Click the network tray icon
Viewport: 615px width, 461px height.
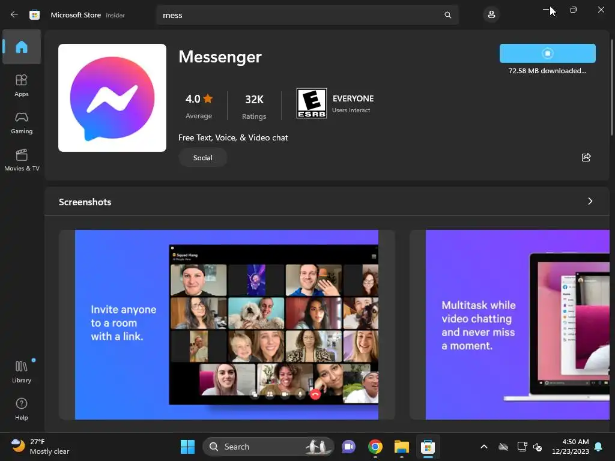coord(522,447)
